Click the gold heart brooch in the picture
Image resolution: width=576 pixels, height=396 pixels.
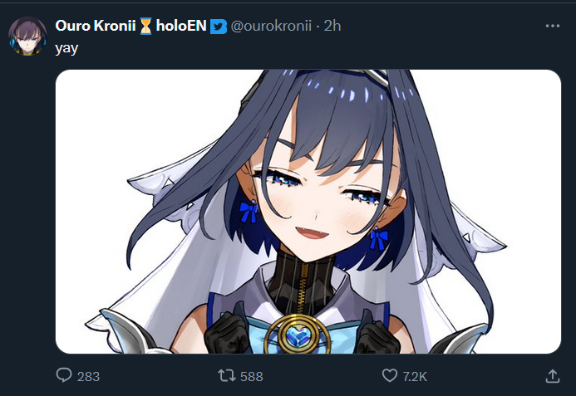298,335
